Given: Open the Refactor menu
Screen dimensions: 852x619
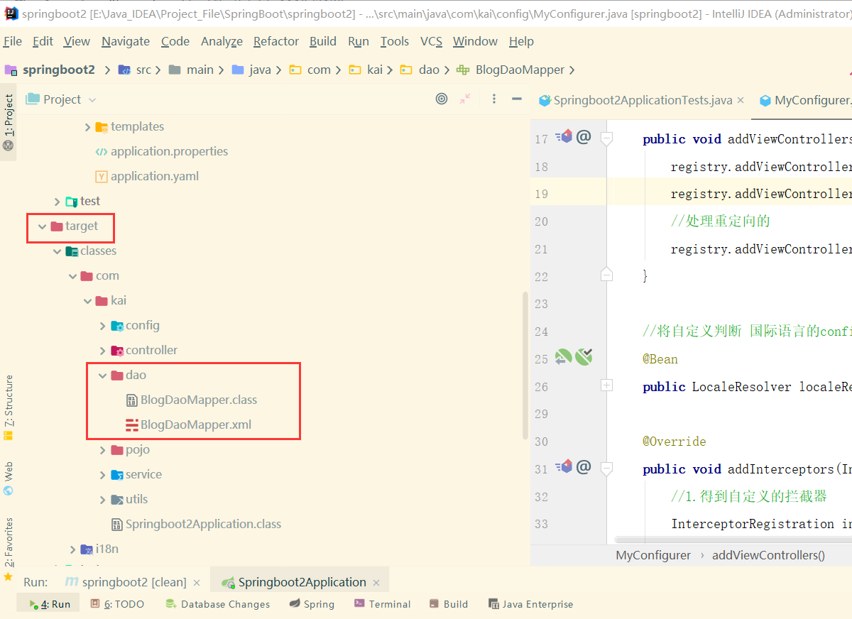Looking at the screenshot, I should click(276, 41).
